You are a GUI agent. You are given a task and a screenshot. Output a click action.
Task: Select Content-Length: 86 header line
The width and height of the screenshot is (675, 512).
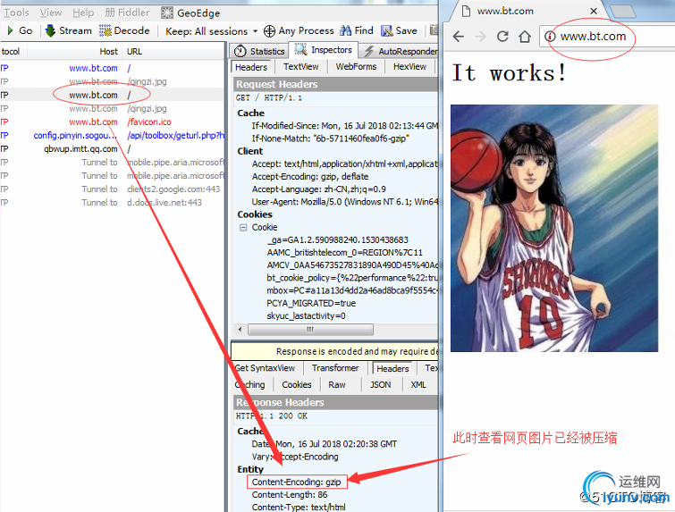(x=290, y=495)
